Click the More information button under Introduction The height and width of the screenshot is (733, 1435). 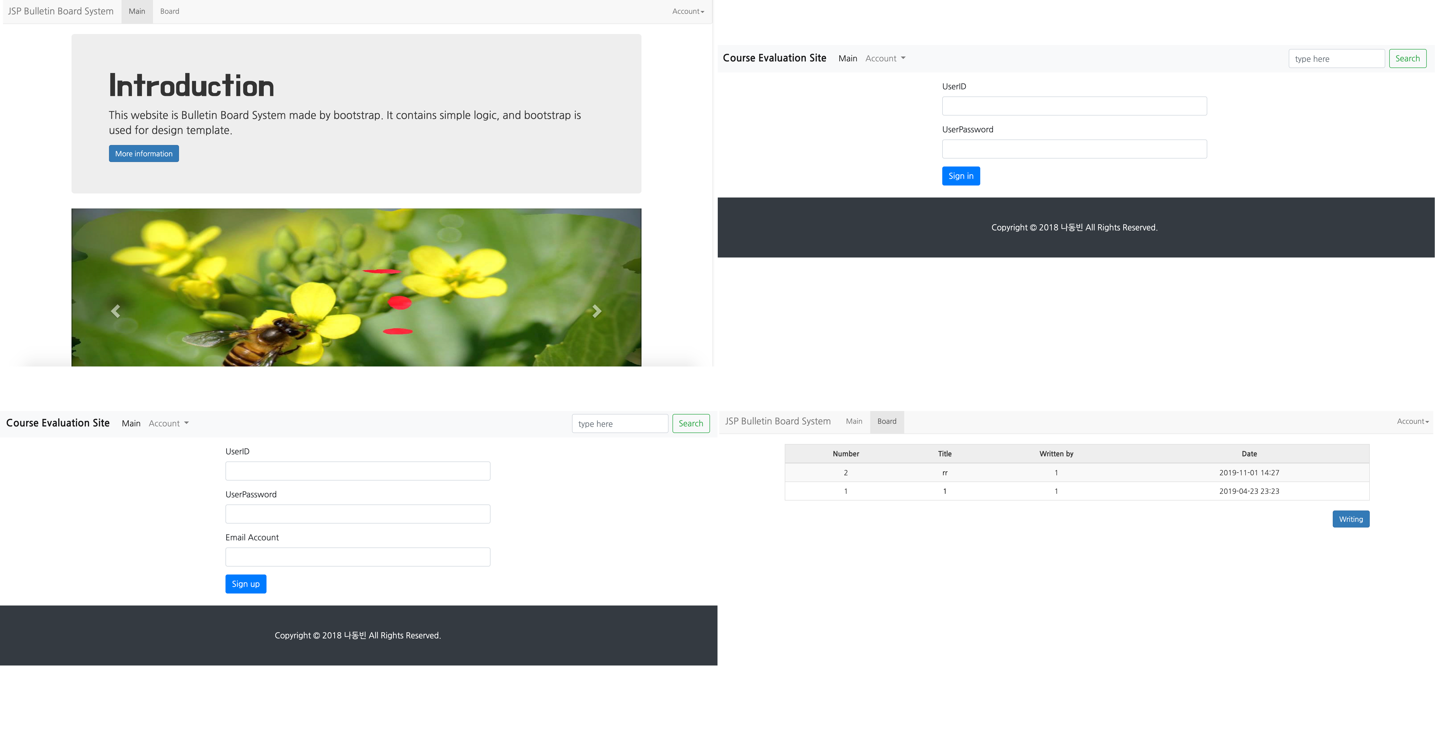[x=144, y=153]
